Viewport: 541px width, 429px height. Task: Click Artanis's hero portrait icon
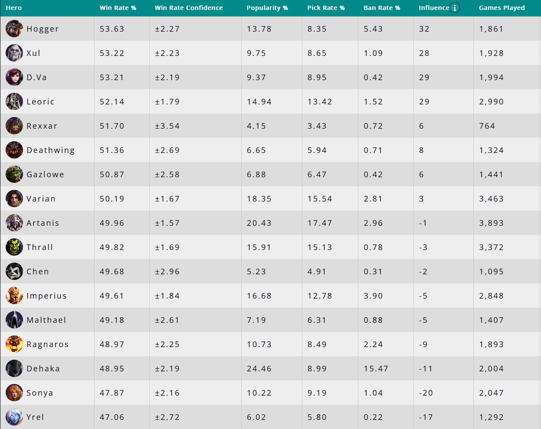click(x=14, y=223)
